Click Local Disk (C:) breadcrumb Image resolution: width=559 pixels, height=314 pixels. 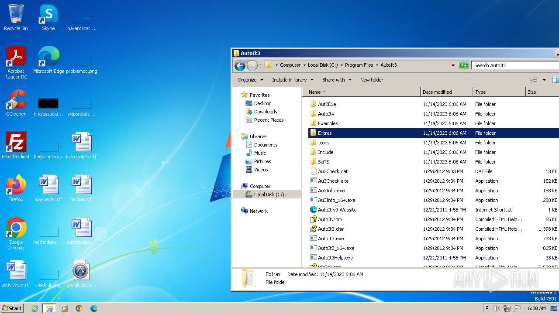click(x=323, y=65)
